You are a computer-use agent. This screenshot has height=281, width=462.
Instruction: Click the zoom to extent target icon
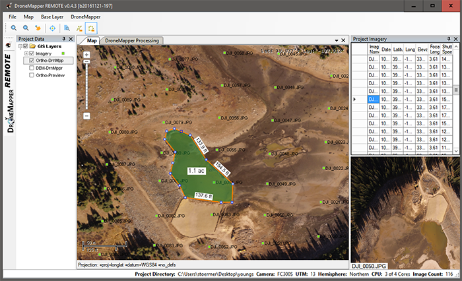(x=53, y=28)
